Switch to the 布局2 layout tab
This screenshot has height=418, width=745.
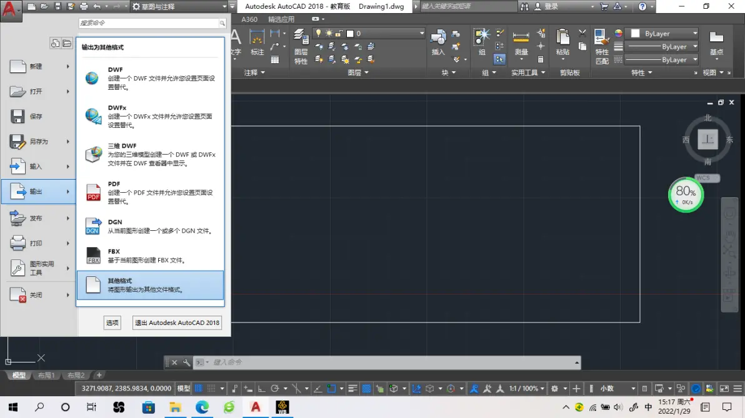tap(76, 376)
